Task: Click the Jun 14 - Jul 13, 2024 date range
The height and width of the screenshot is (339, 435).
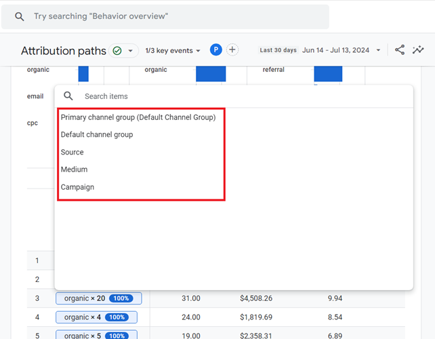Action: [x=335, y=50]
